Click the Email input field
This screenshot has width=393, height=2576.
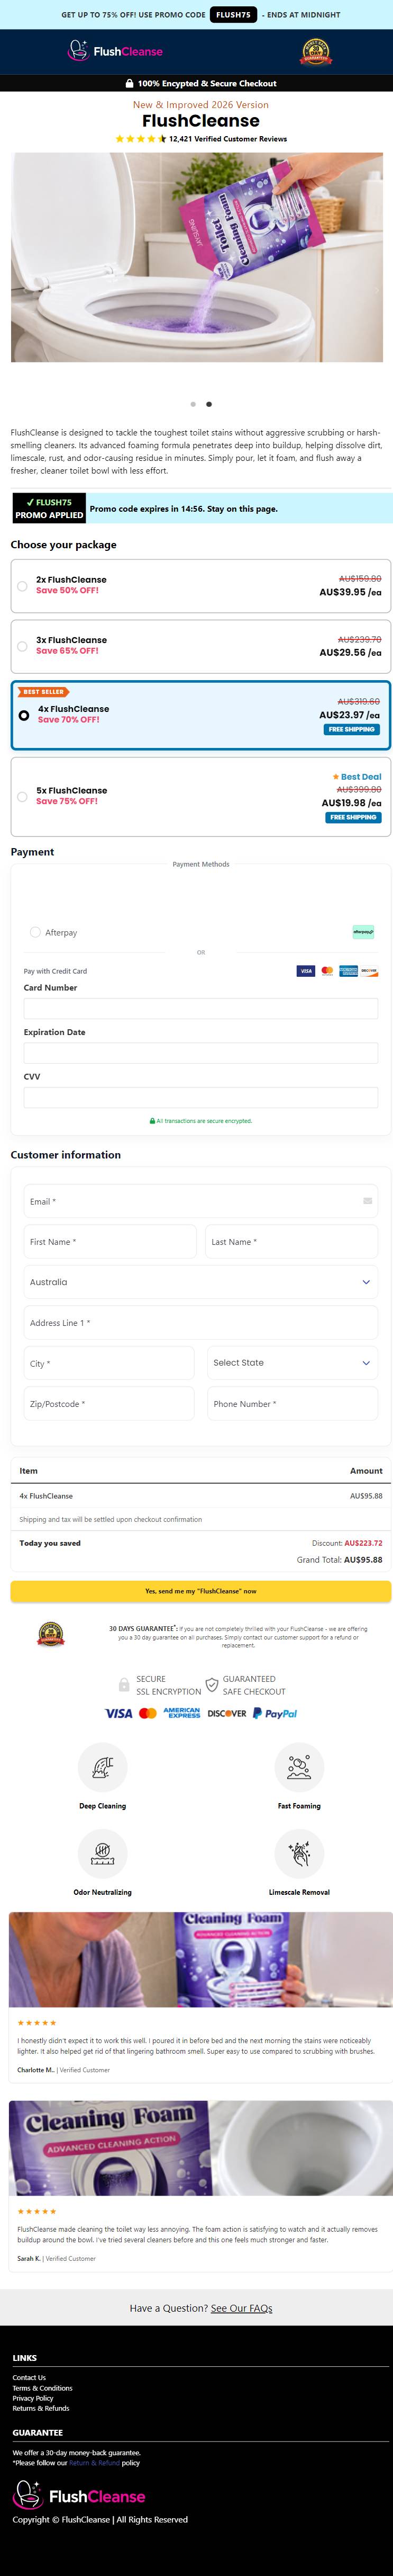point(200,1201)
